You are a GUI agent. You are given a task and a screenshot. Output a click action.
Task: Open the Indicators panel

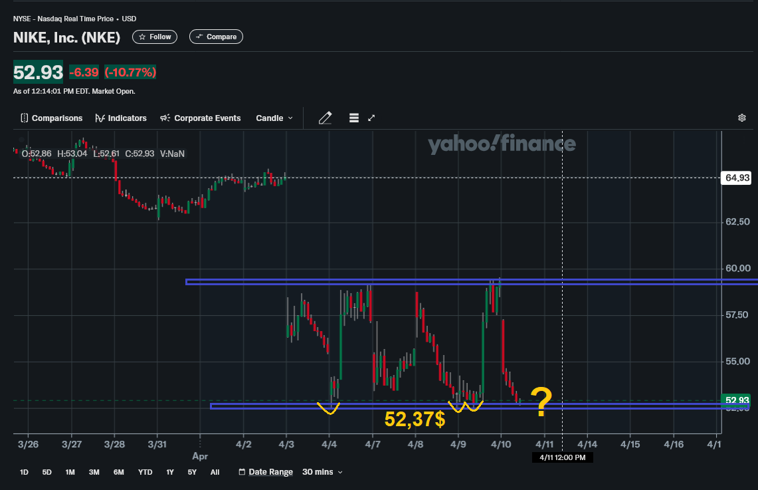point(121,118)
